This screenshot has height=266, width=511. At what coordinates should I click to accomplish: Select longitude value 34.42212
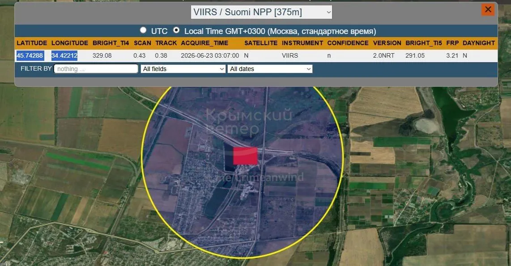tap(64, 55)
